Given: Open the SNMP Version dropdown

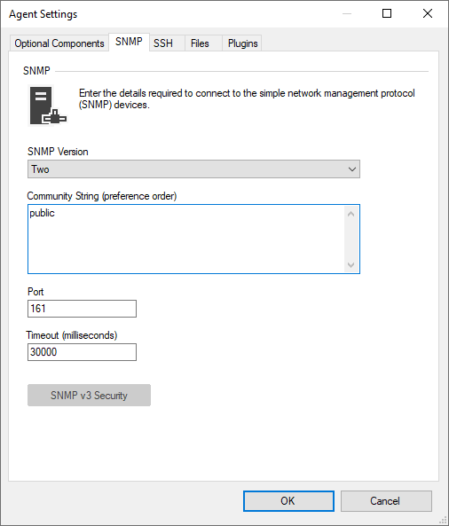Looking at the screenshot, I should pyautogui.click(x=193, y=169).
